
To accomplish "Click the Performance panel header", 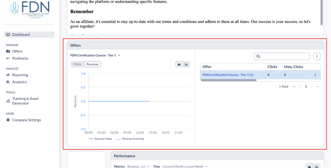I will [x=217, y=156].
